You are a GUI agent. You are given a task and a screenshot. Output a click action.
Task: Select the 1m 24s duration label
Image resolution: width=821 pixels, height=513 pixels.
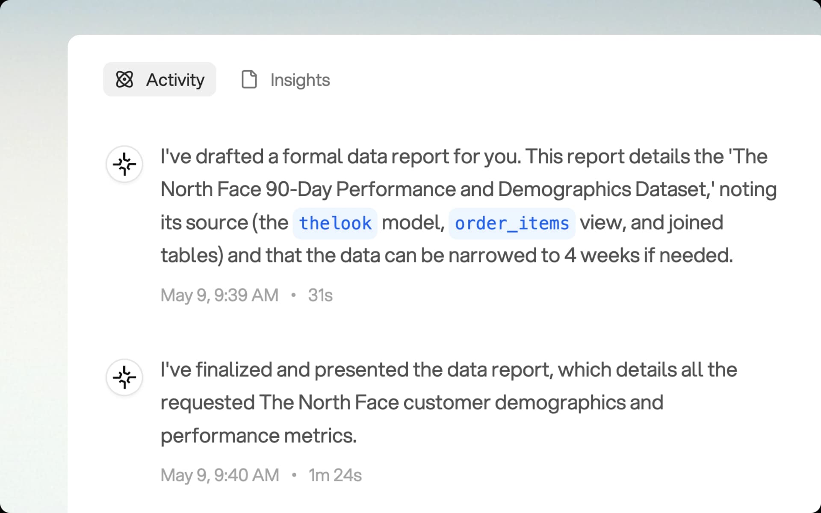click(335, 475)
